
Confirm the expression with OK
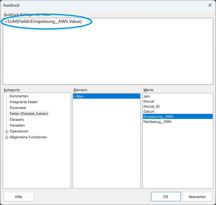coord(166,197)
